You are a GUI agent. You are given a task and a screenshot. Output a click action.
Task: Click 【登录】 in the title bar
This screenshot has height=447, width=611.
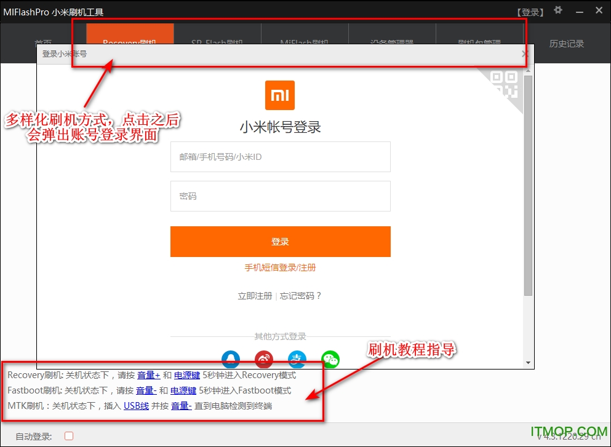click(530, 10)
